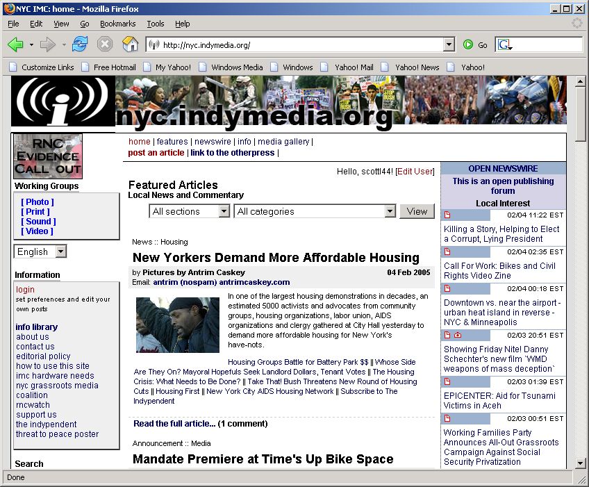Open the Forward button history dropdown arrow
Viewport: 589px width, 487px height.
point(64,44)
